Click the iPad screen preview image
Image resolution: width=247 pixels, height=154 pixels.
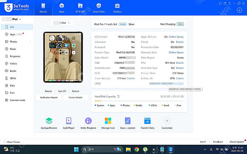(63, 57)
